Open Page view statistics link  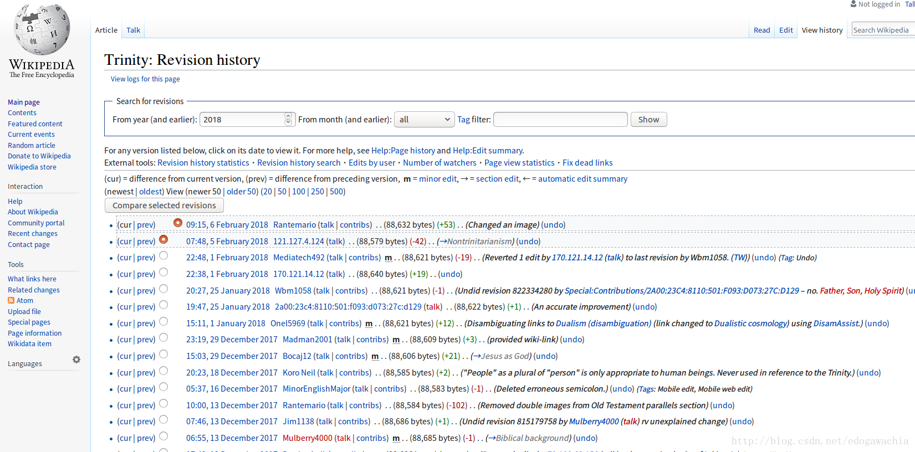click(519, 163)
